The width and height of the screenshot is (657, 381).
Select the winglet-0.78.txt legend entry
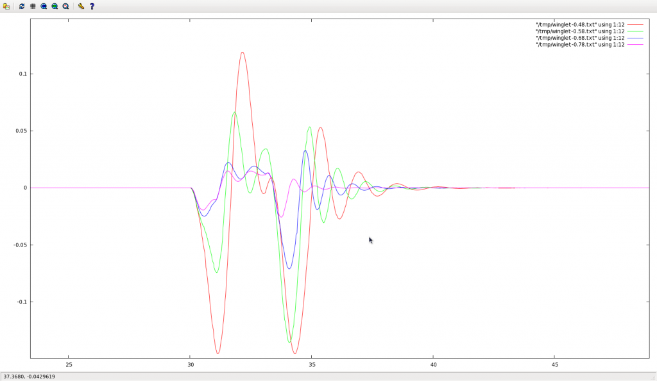(x=579, y=44)
